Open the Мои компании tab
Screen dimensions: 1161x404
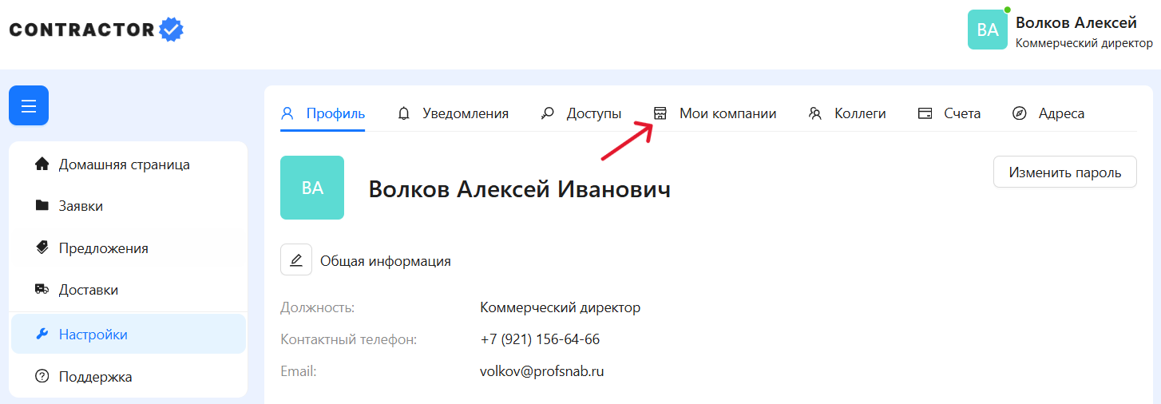point(715,113)
